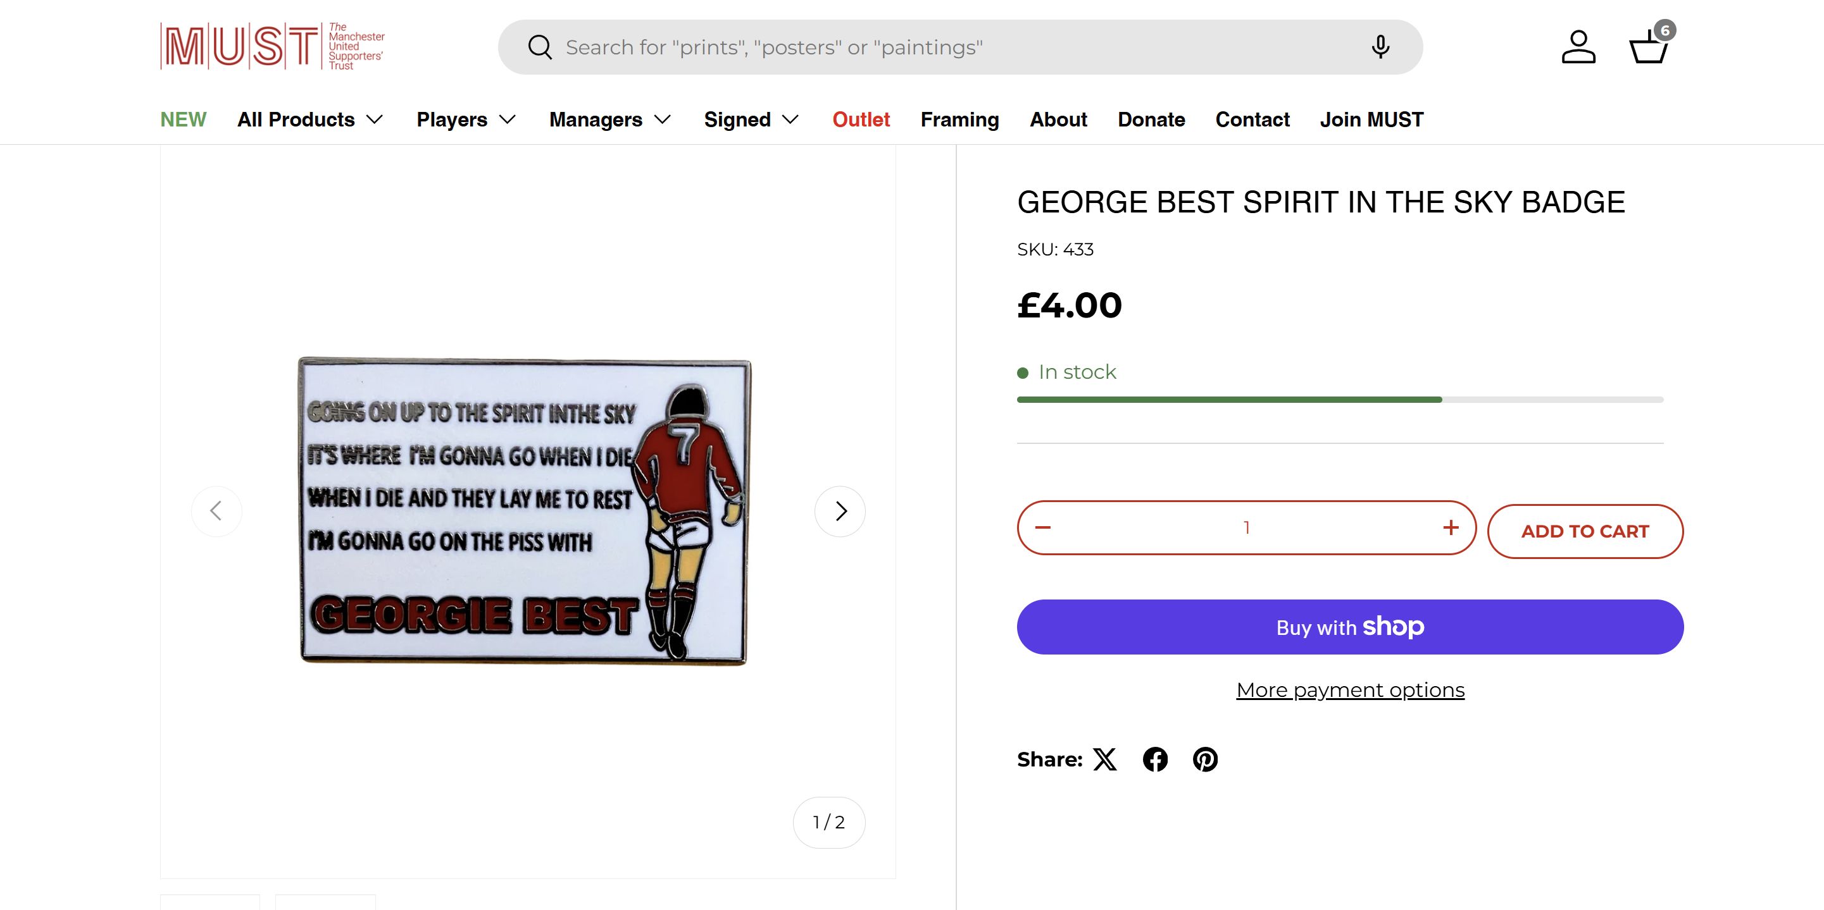The width and height of the screenshot is (1824, 910).
Task: Go to the Framing page
Action: 959,120
